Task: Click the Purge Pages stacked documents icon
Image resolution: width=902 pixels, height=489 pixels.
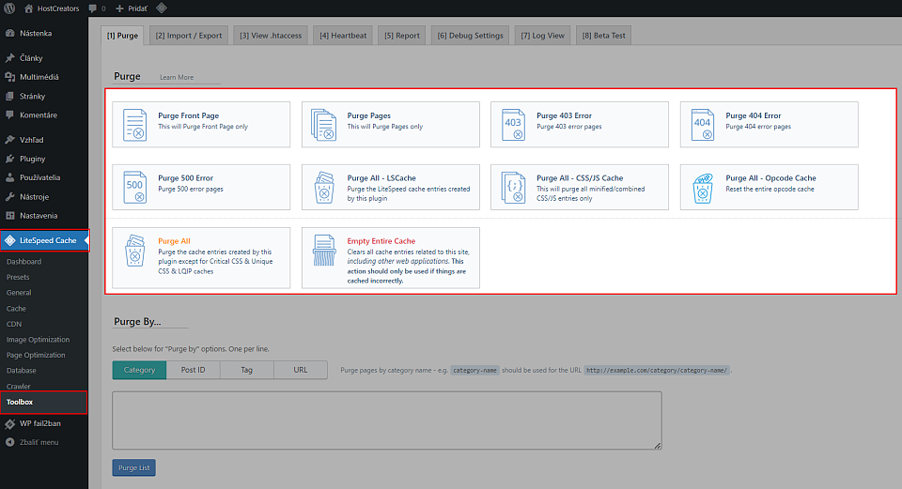Action: (x=324, y=125)
